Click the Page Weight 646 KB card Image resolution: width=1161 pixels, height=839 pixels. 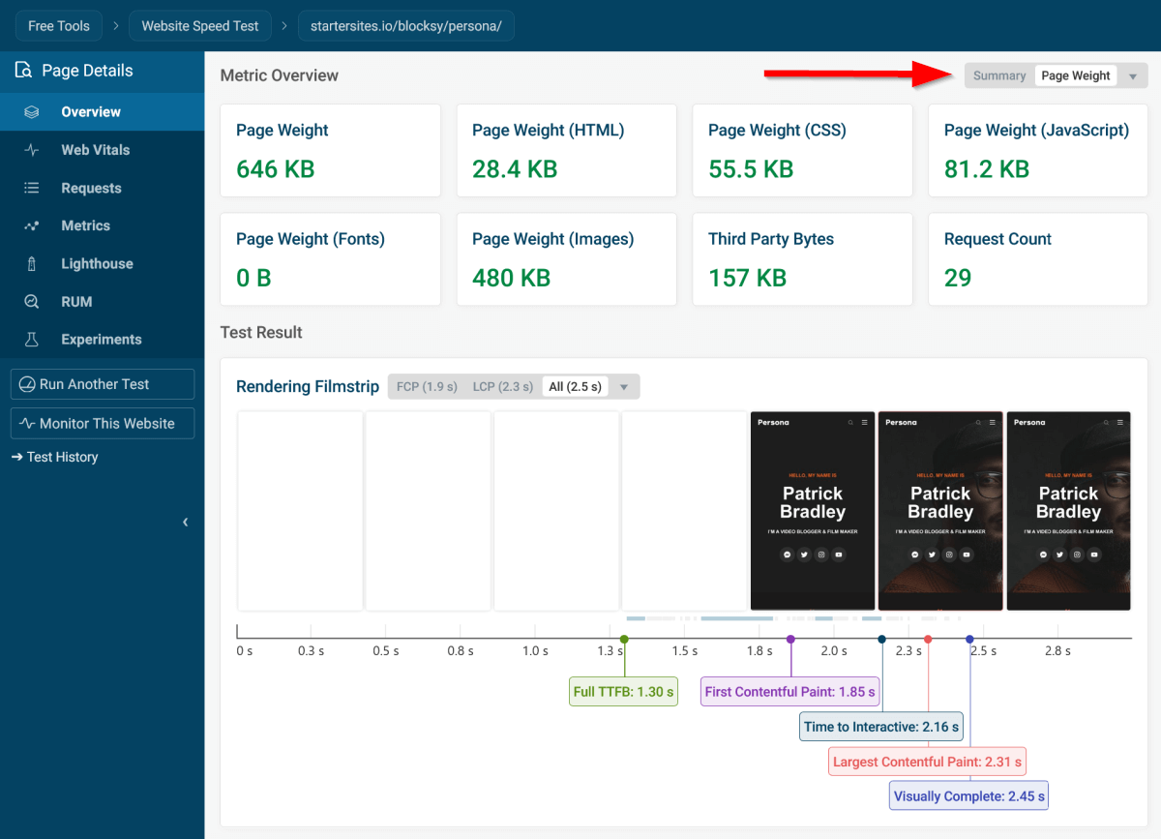pyautogui.click(x=330, y=151)
